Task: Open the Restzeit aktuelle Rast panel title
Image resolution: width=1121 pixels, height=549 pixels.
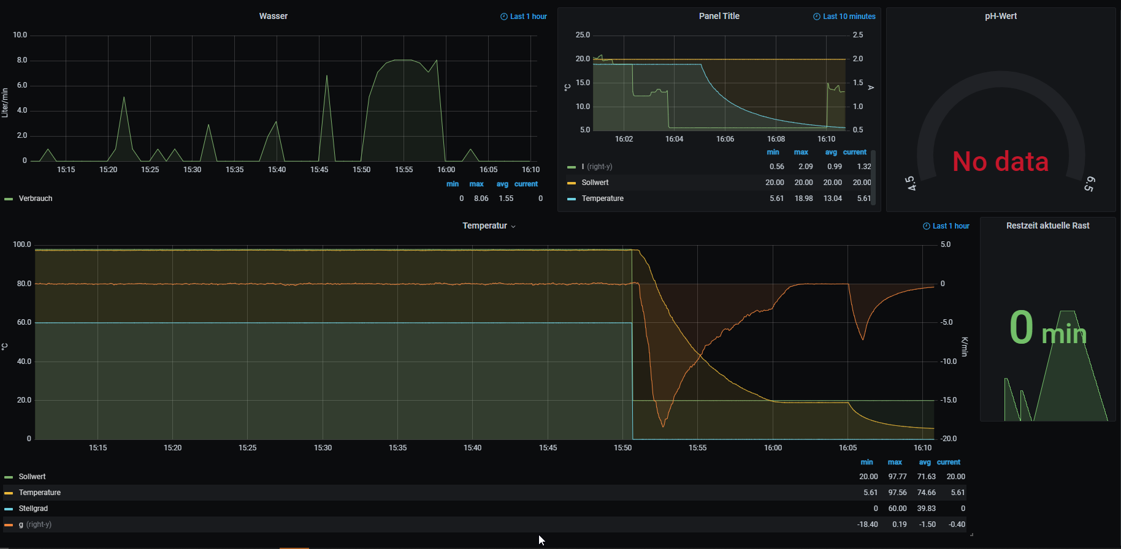Action: (x=1047, y=226)
